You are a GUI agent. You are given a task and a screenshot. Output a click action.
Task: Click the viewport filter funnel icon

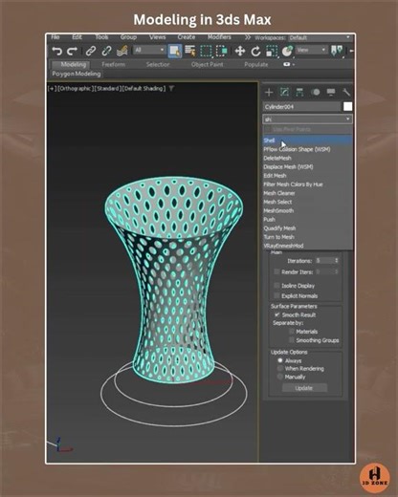coord(171,88)
